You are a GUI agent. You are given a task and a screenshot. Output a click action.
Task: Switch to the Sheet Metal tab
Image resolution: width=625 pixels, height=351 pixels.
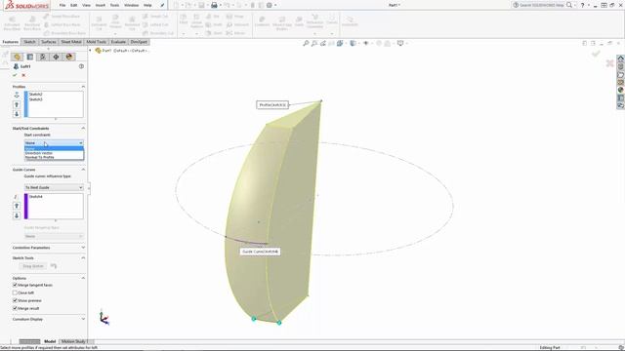(x=71, y=42)
